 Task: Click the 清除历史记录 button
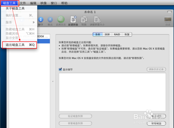156,69
